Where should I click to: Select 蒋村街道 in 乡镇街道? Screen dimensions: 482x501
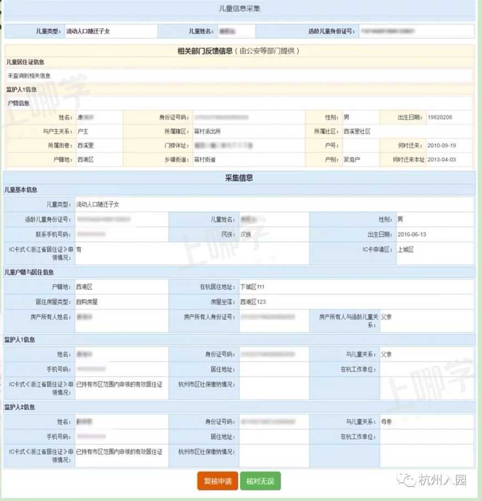(x=205, y=159)
